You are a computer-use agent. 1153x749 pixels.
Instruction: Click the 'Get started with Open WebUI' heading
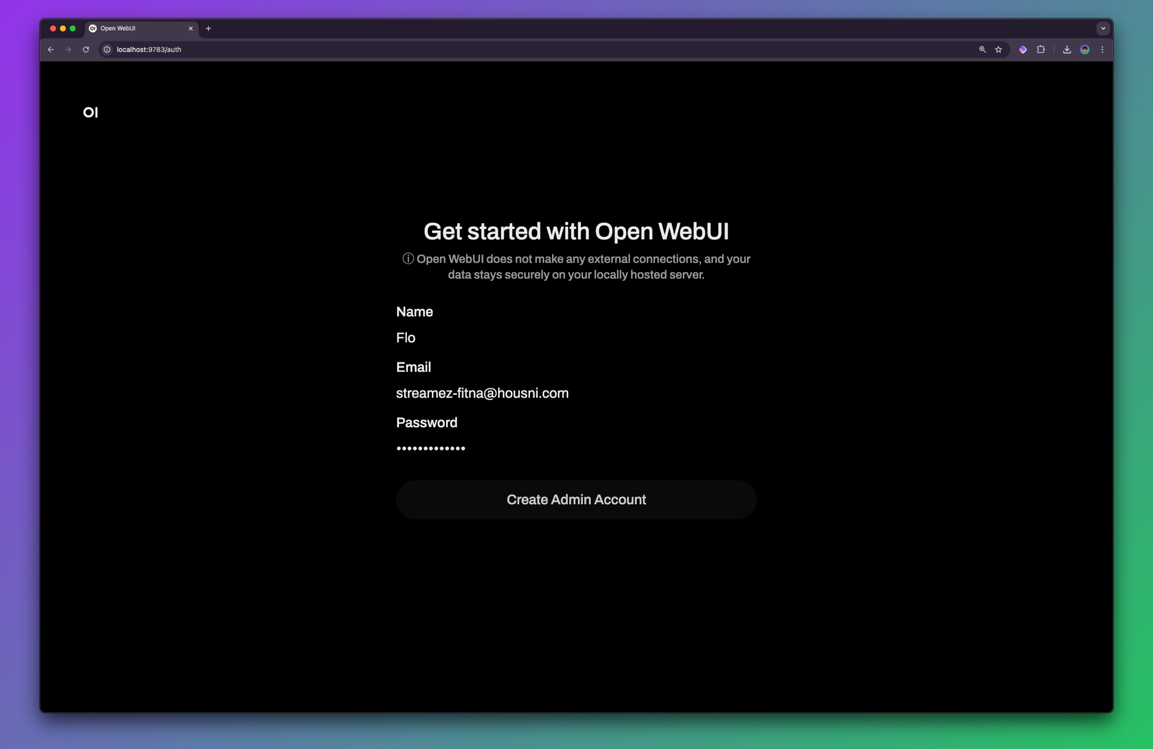pos(576,231)
